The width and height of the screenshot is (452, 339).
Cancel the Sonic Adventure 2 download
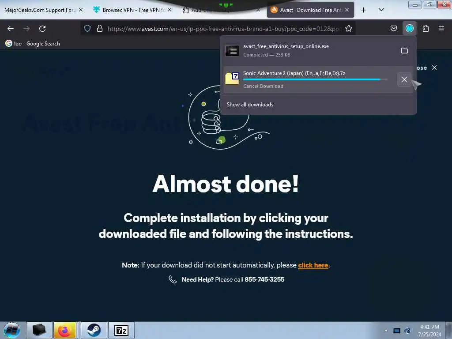[x=404, y=79]
